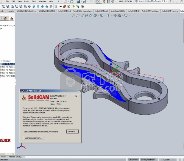184x161 pixels.
Task: Save the document with floppy icon
Action: pyautogui.click(x=78, y=1)
